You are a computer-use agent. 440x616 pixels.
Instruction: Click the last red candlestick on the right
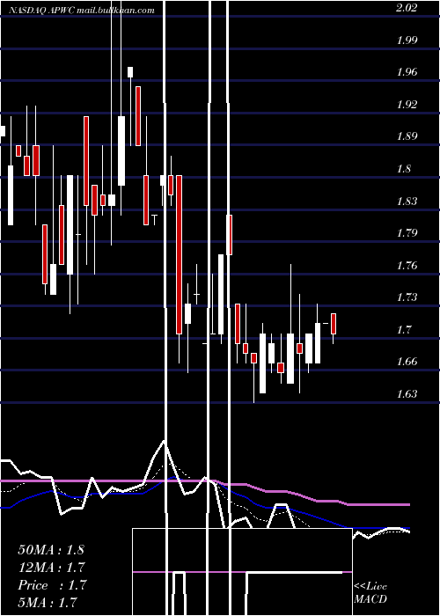coord(334,324)
